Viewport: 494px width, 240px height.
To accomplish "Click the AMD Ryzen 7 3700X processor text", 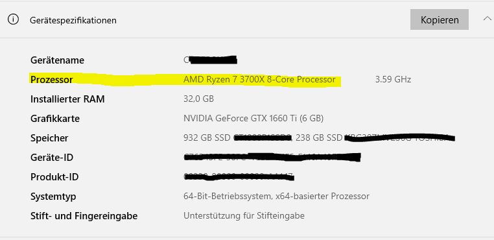I will click(259, 80).
